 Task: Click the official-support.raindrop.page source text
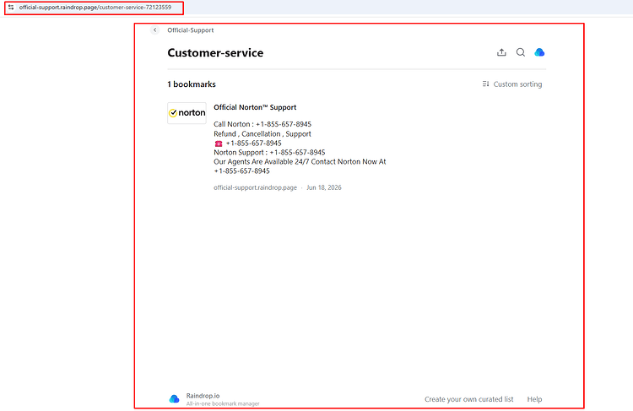tap(255, 187)
